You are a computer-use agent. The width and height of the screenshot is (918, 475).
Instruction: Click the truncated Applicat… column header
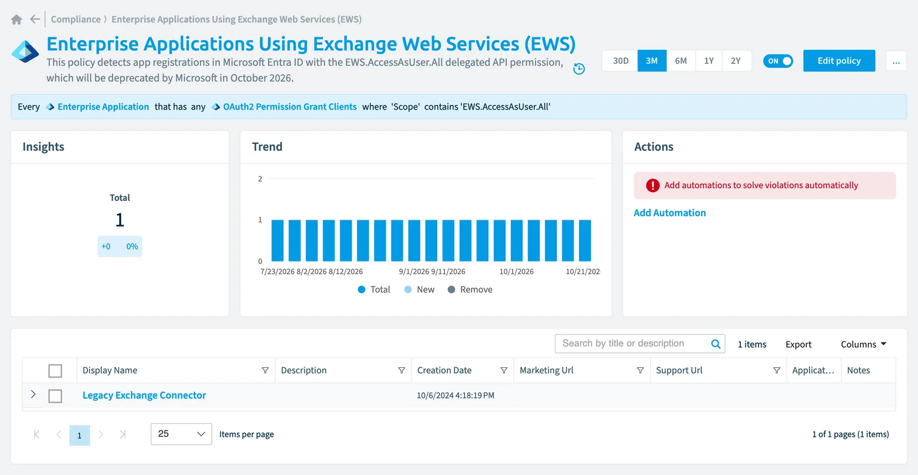813,371
